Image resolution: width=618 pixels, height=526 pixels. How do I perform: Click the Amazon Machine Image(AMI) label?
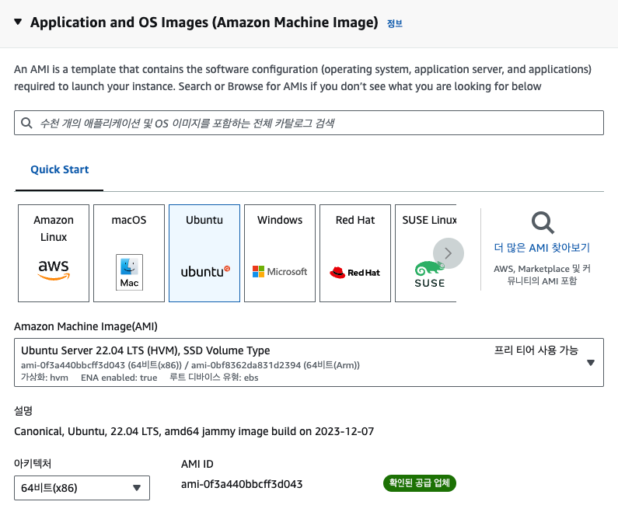pos(86,326)
